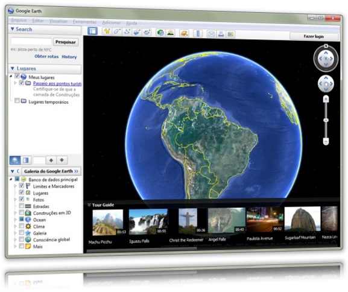Click the Email envelope icon
This screenshot has height=292, width=348.
click(211, 34)
